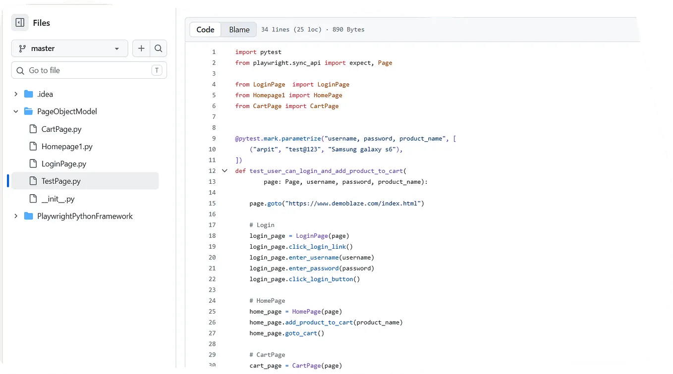Screen dimensions: 673x374
Task: Click 'home_page.goto_cart()' code line
Action: [x=286, y=333]
